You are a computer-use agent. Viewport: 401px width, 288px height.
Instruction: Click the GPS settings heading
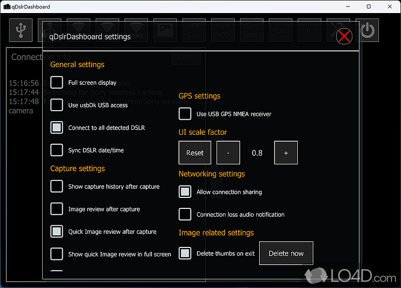tap(199, 96)
